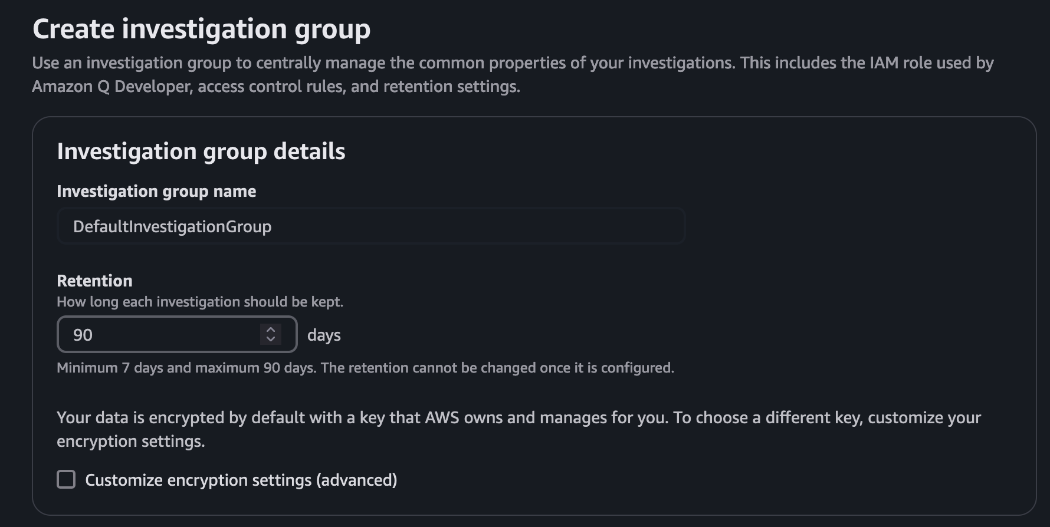The image size is (1050, 527).
Task: Toggle encryption customization via its checkbox label
Action: (242, 479)
